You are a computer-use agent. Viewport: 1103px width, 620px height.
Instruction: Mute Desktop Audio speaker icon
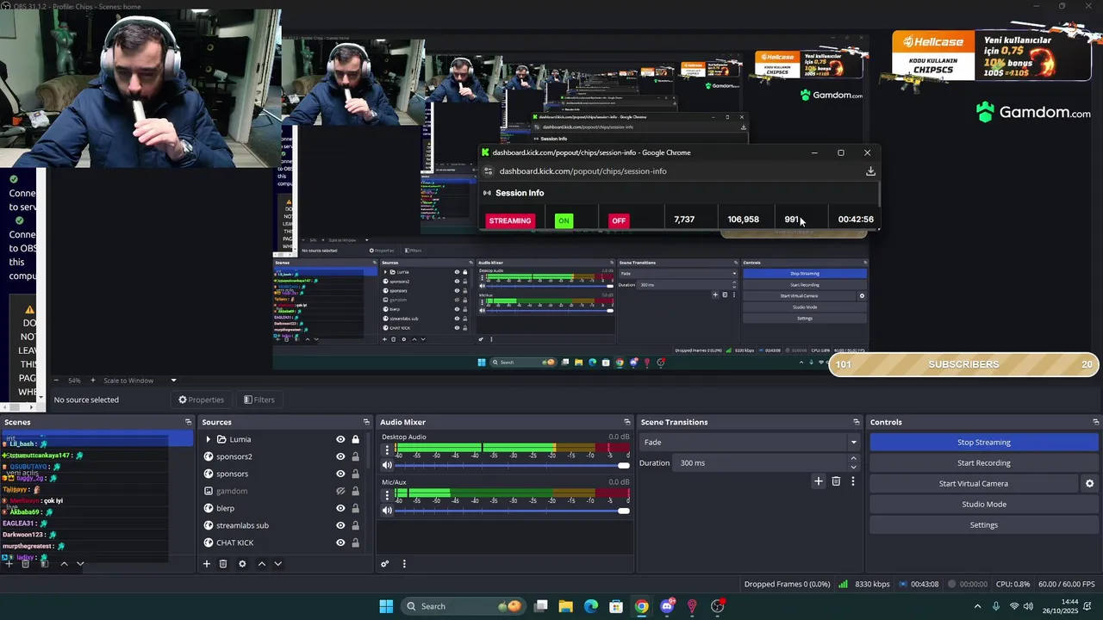[x=387, y=465]
